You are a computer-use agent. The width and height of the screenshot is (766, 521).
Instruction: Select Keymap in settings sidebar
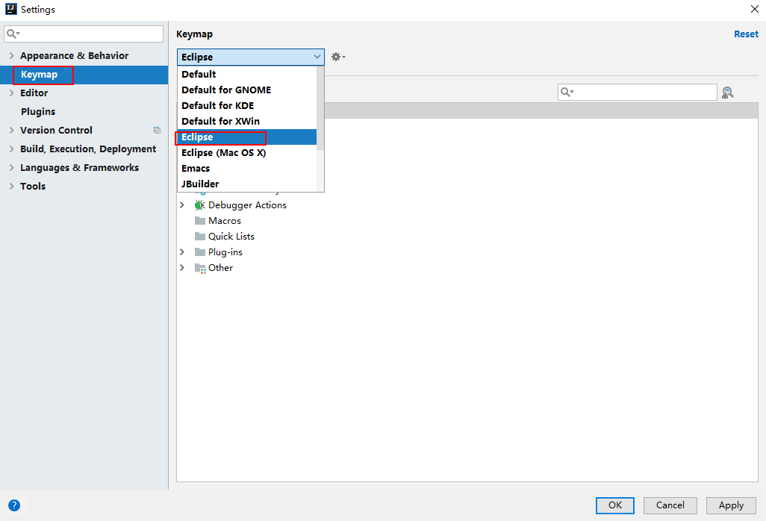coord(84,75)
